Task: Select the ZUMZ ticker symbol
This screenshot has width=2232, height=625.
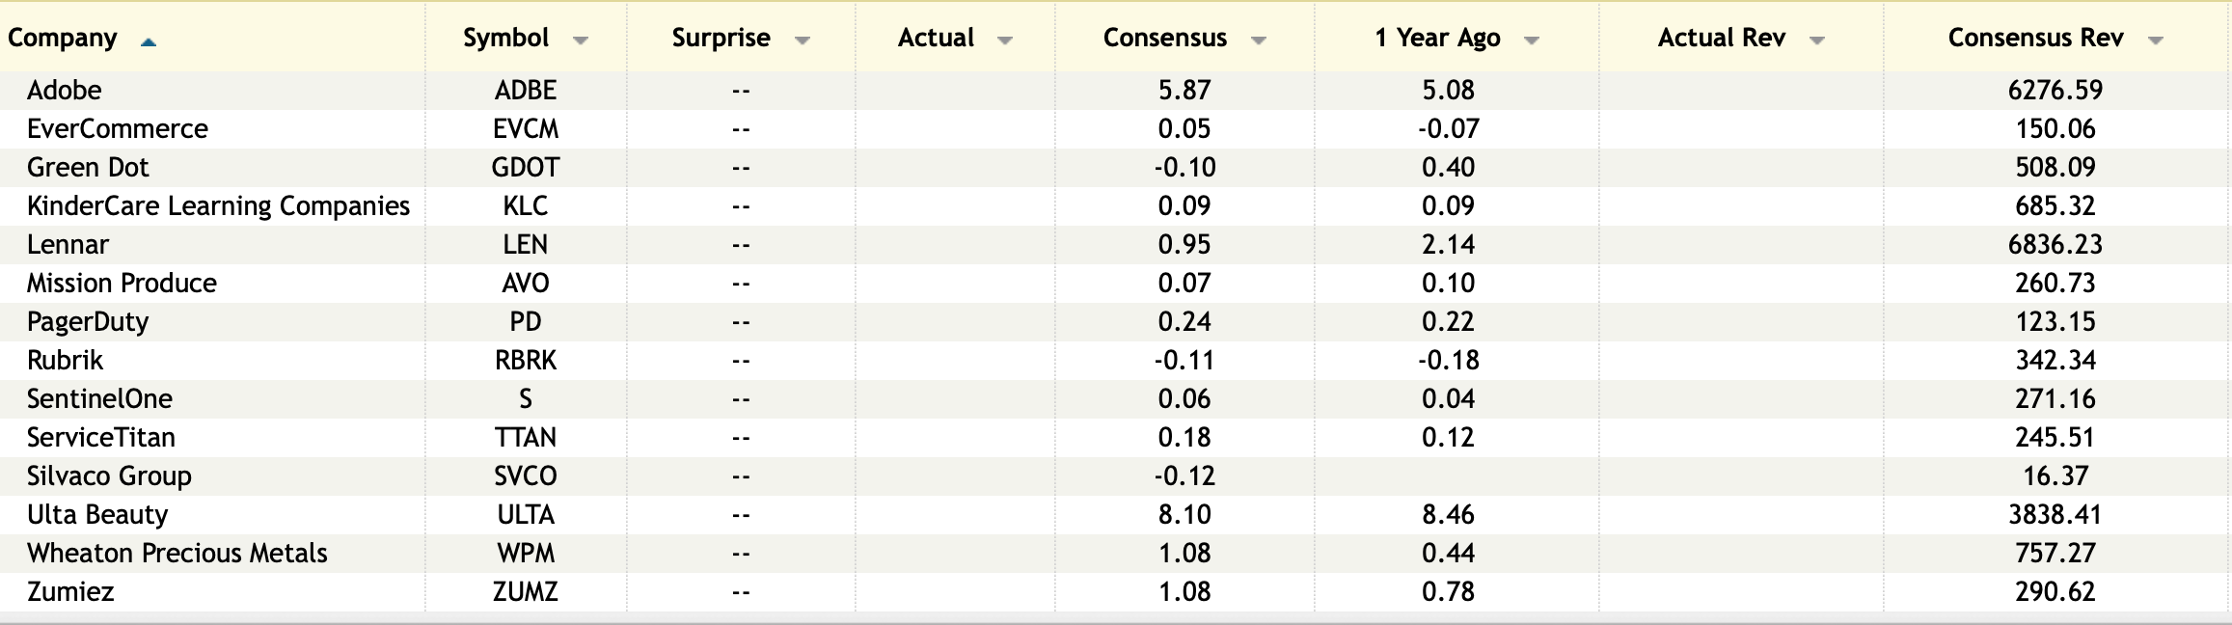Action: pos(526,591)
